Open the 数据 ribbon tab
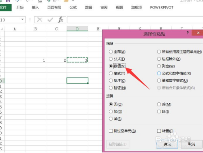Viewport: 203px width, 153px height. click(x=89, y=7)
